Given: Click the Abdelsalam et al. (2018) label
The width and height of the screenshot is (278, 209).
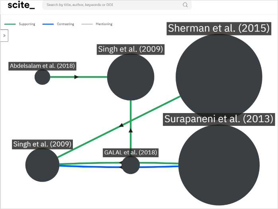Looking at the screenshot, I should pos(42,66).
